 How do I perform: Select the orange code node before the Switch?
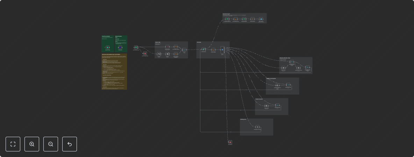coord(213,50)
